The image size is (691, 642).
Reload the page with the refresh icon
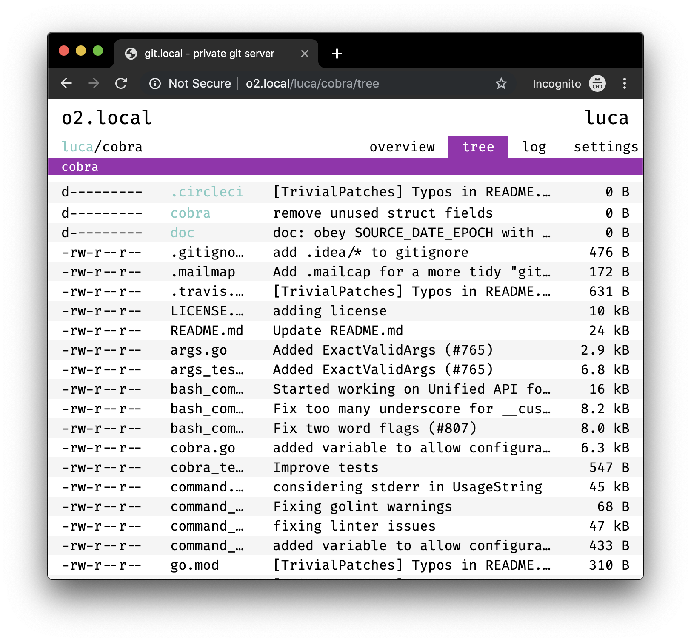pyautogui.click(x=121, y=83)
